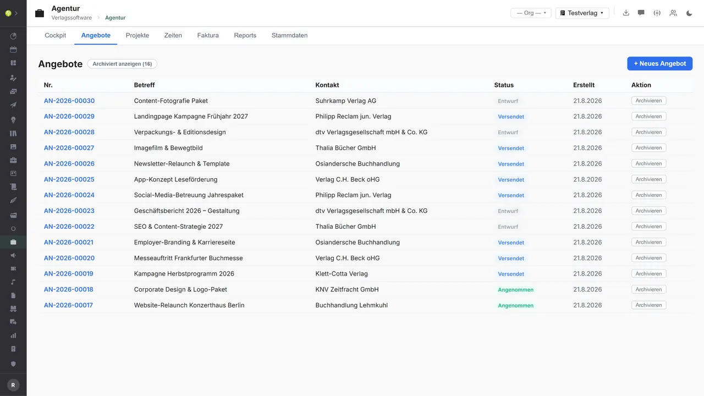
Task: Open the circular refresh icon in the sidebar
Action: coord(13,228)
